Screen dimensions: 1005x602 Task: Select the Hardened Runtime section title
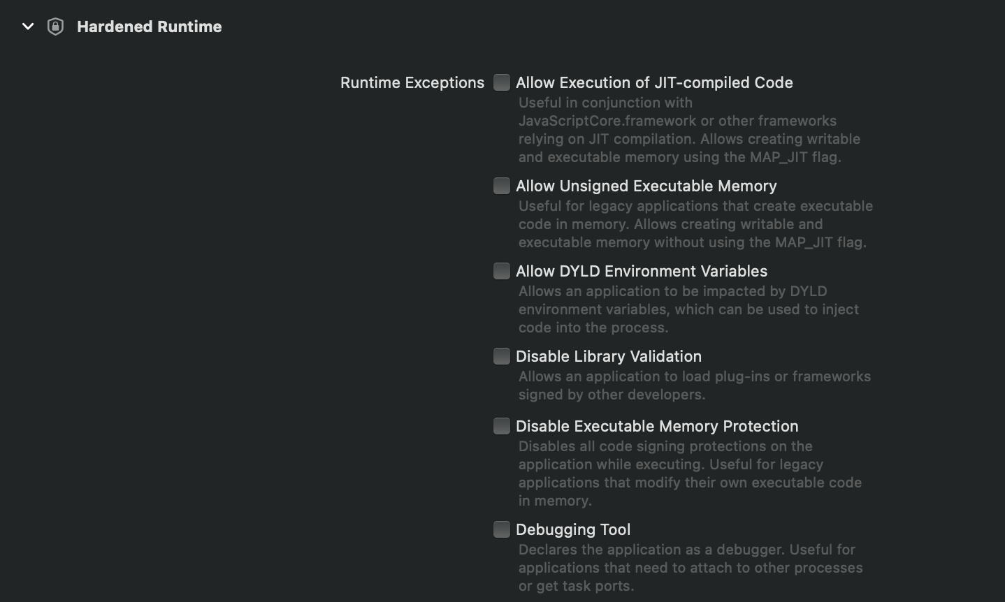[x=149, y=27]
